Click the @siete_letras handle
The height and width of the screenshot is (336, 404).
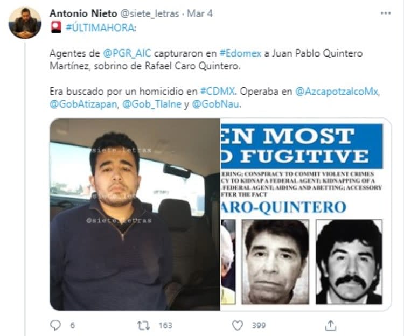coord(150,13)
